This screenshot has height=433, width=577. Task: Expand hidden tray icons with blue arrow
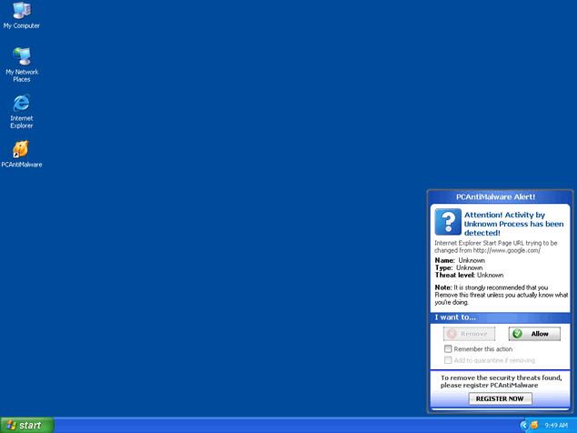click(523, 425)
